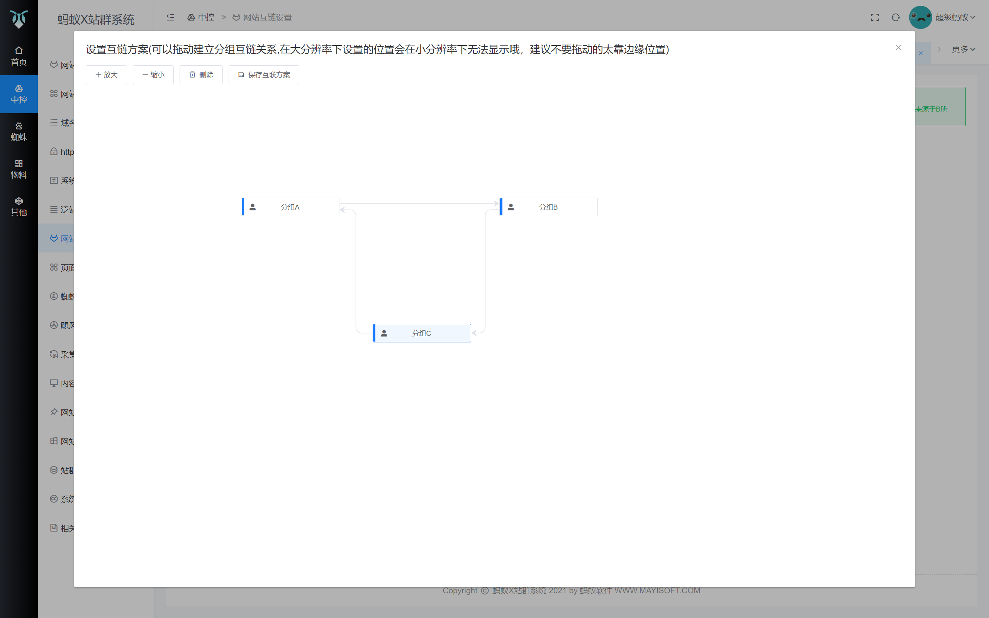Click the refresh icon in the top bar
Screen dimensions: 989x618
click(896, 17)
